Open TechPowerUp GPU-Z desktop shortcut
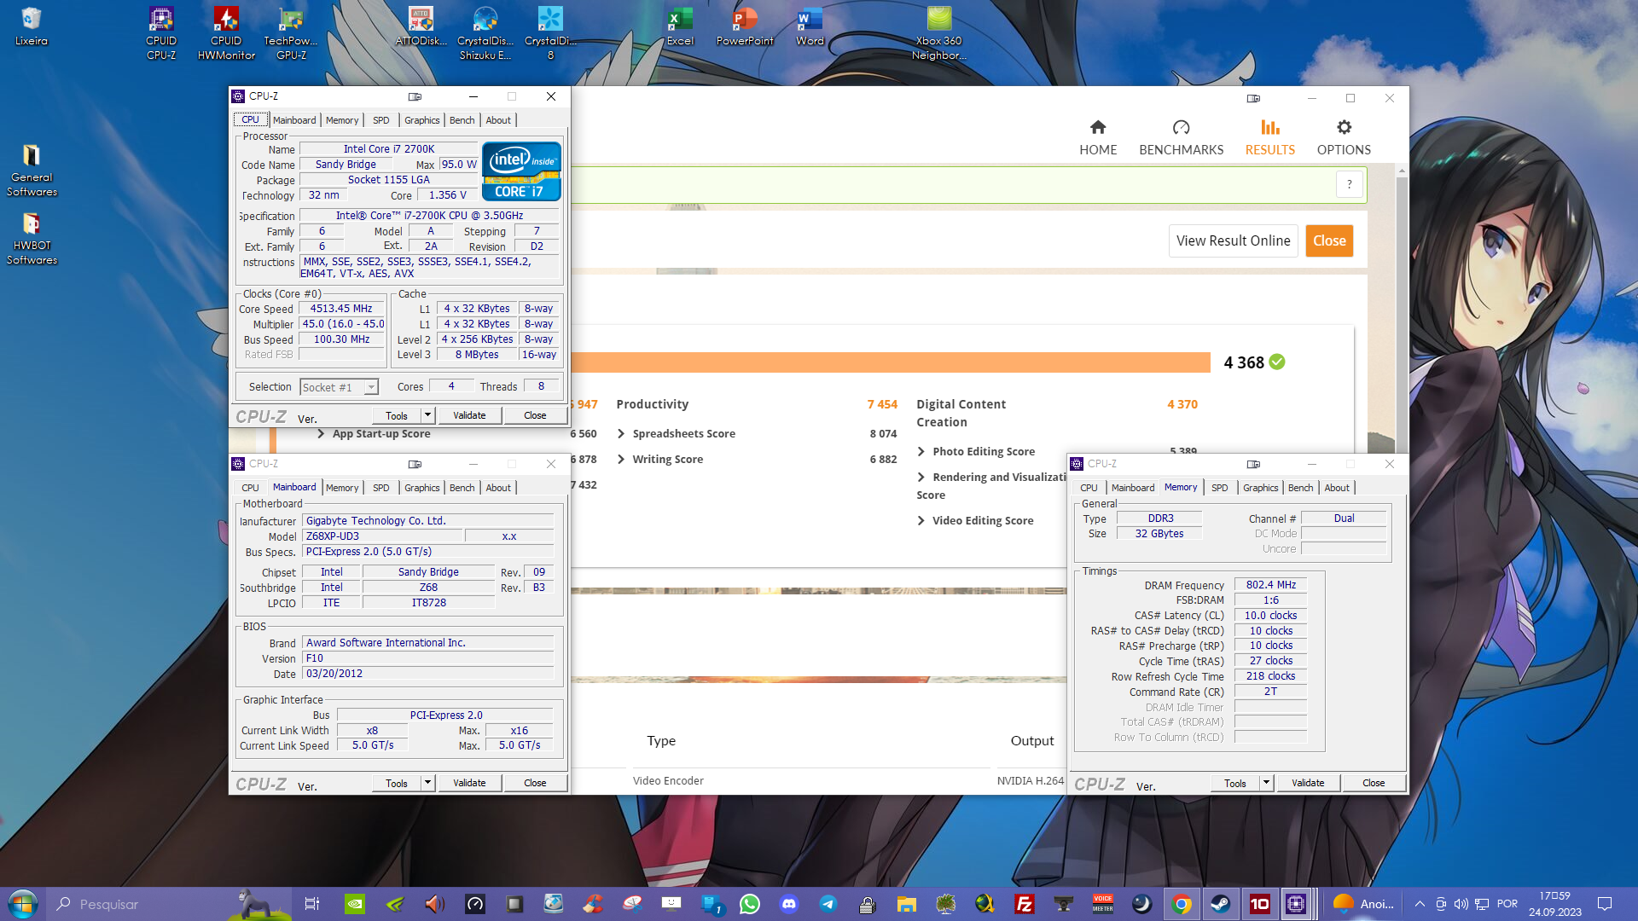1638x921 pixels. click(291, 34)
